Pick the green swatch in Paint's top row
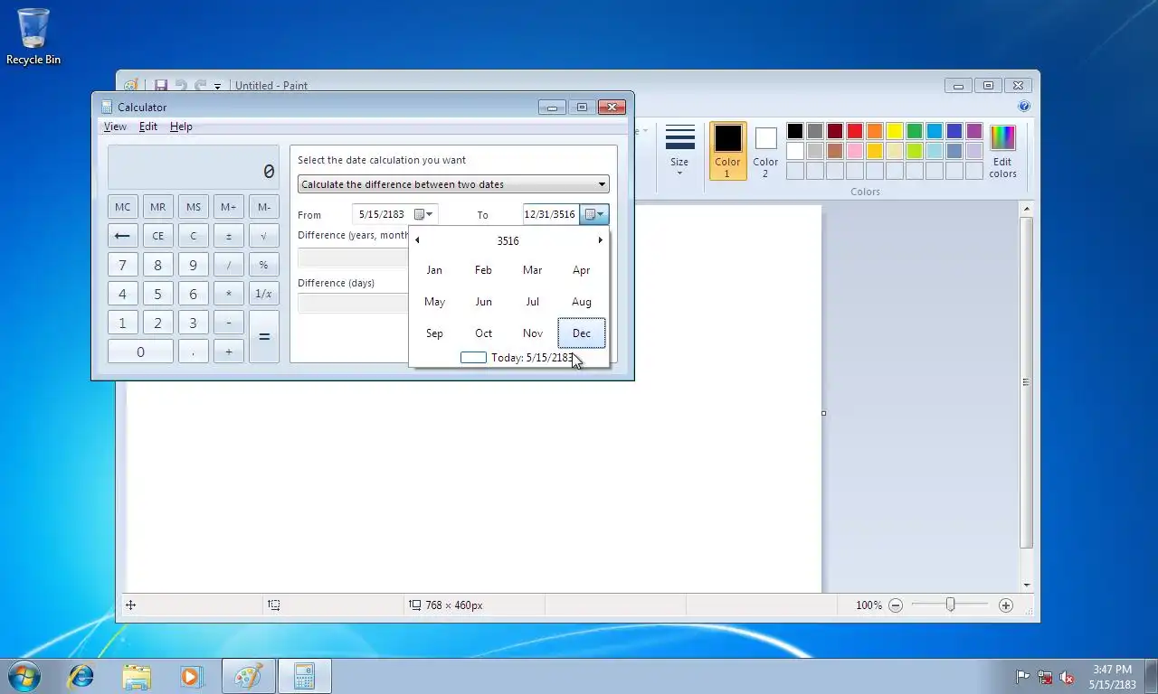The height and width of the screenshot is (694, 1158). 915,131
